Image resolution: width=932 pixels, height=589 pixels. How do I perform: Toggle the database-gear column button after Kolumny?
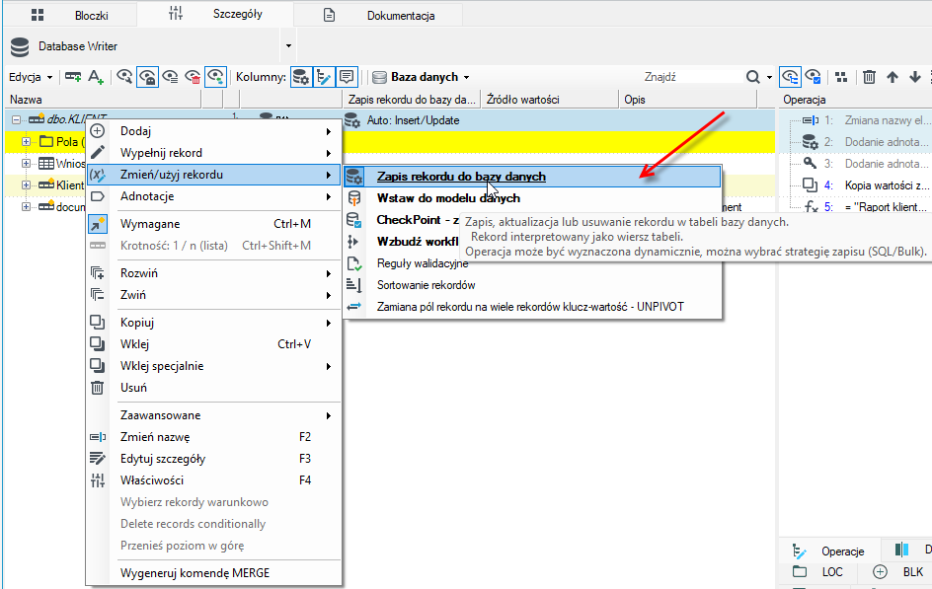301,77
